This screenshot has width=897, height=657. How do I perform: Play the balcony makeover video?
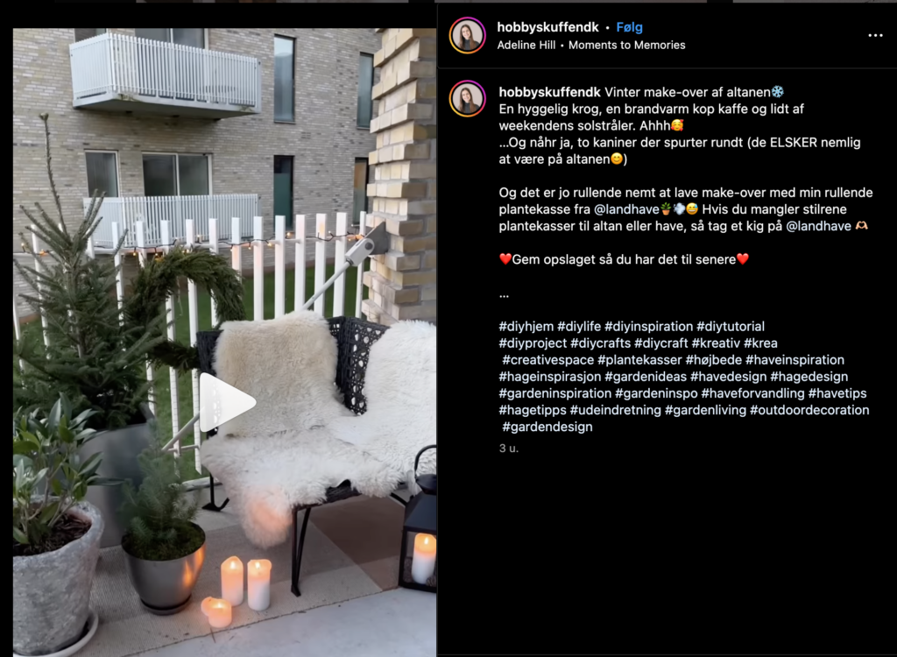[227, 402]
